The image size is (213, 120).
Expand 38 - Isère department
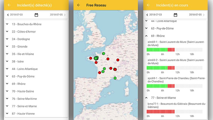click(x=36, y=61)
